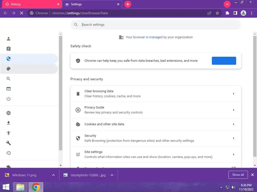This screenshot has height=192, width=257.
Task: Open the Default browser window icon in sidebar
Action: coord(9,89)
